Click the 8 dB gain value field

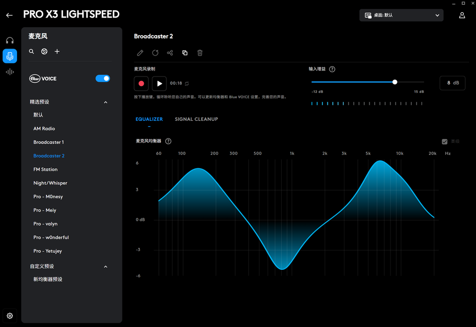(452, 83)
